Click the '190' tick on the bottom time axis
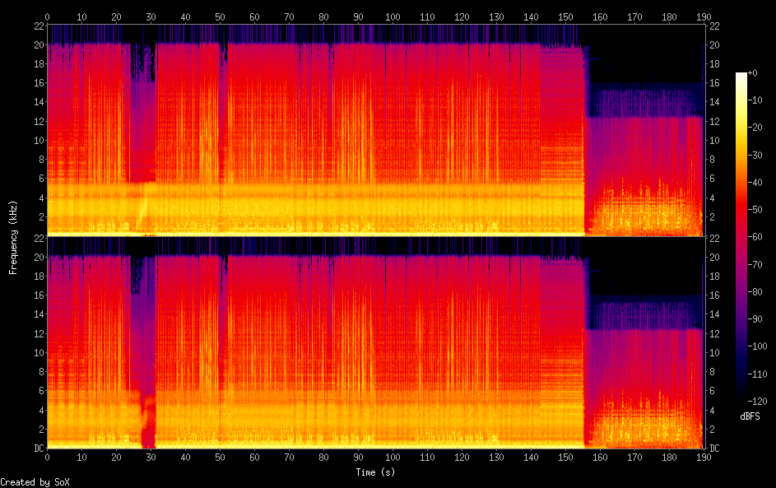776x488 pixels. (702, 457)
